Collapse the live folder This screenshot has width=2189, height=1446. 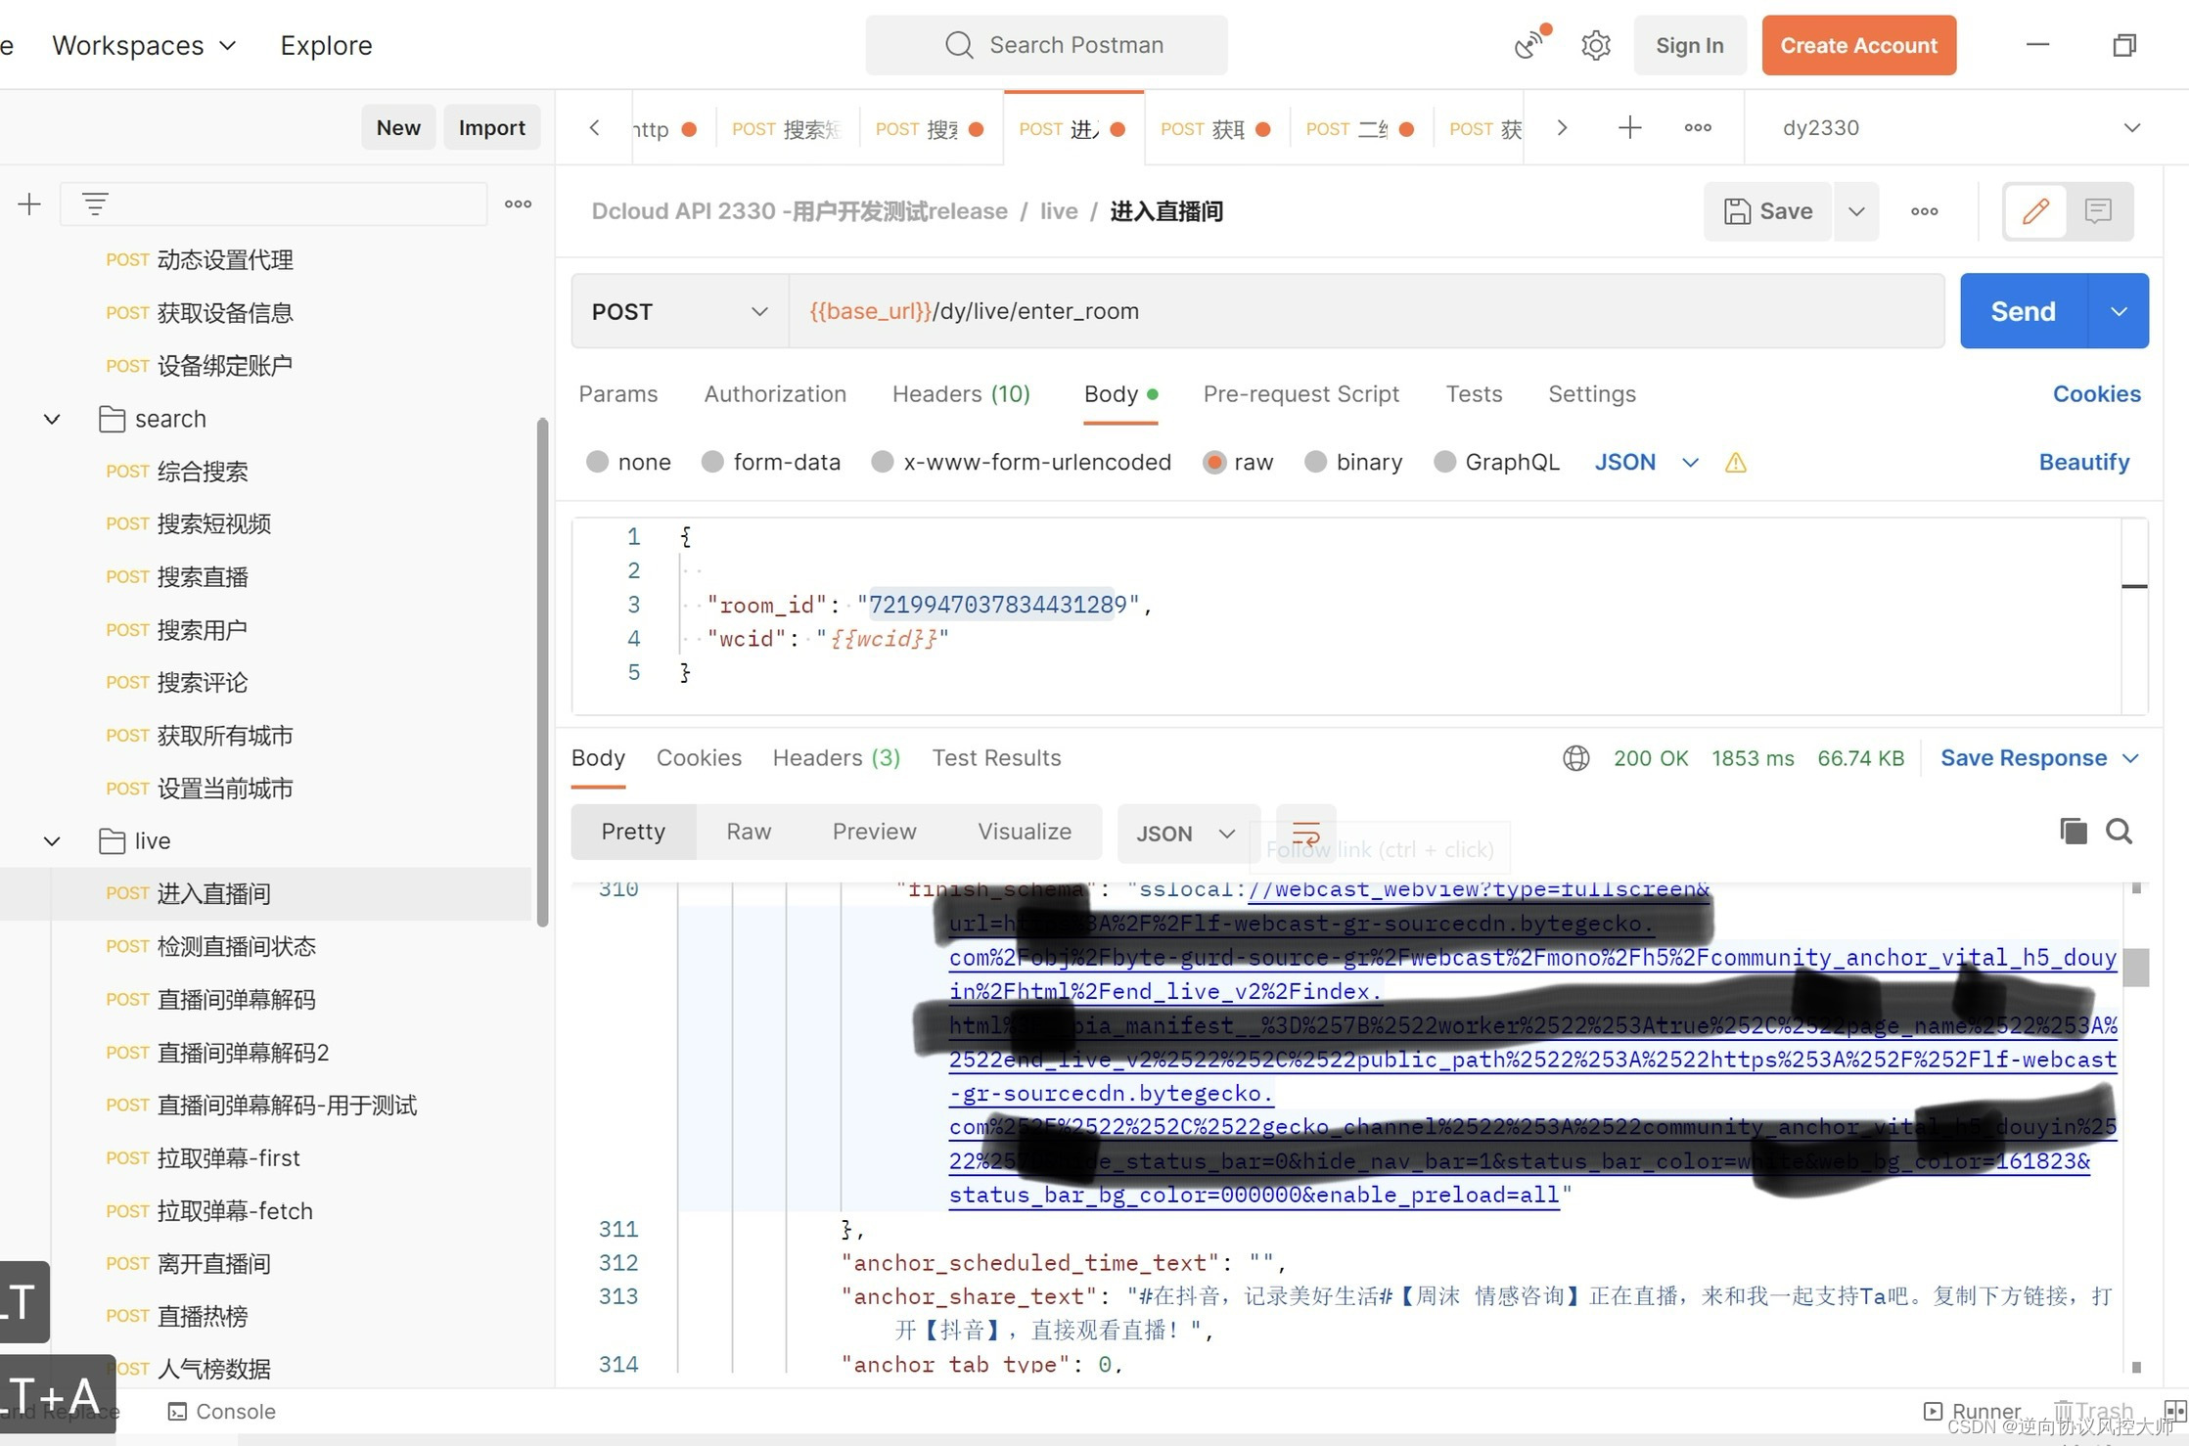[x=52, y=841]
